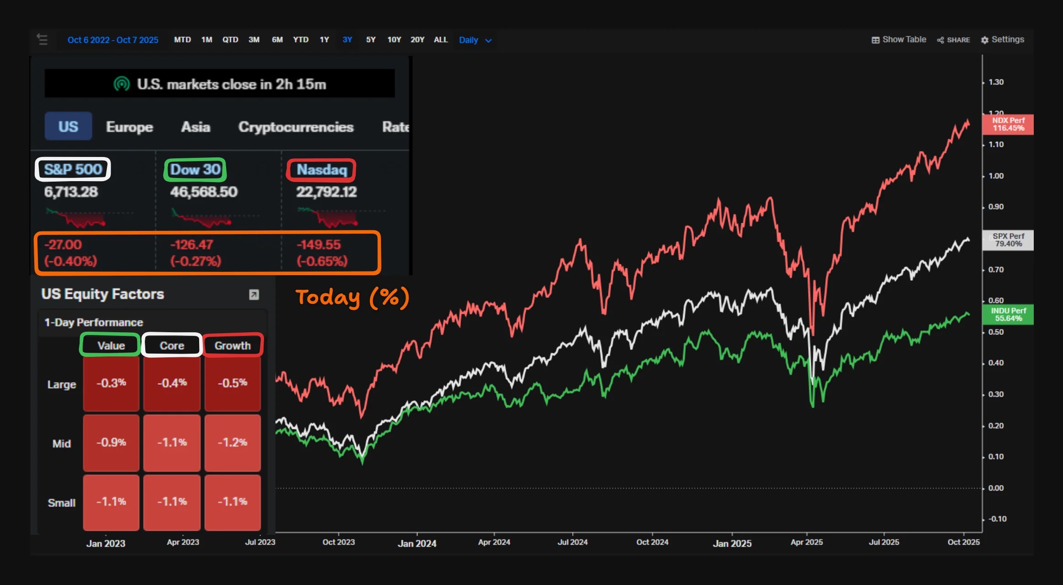
Task: Open the Dow 30 index link
Action: [x=196, y=169]
